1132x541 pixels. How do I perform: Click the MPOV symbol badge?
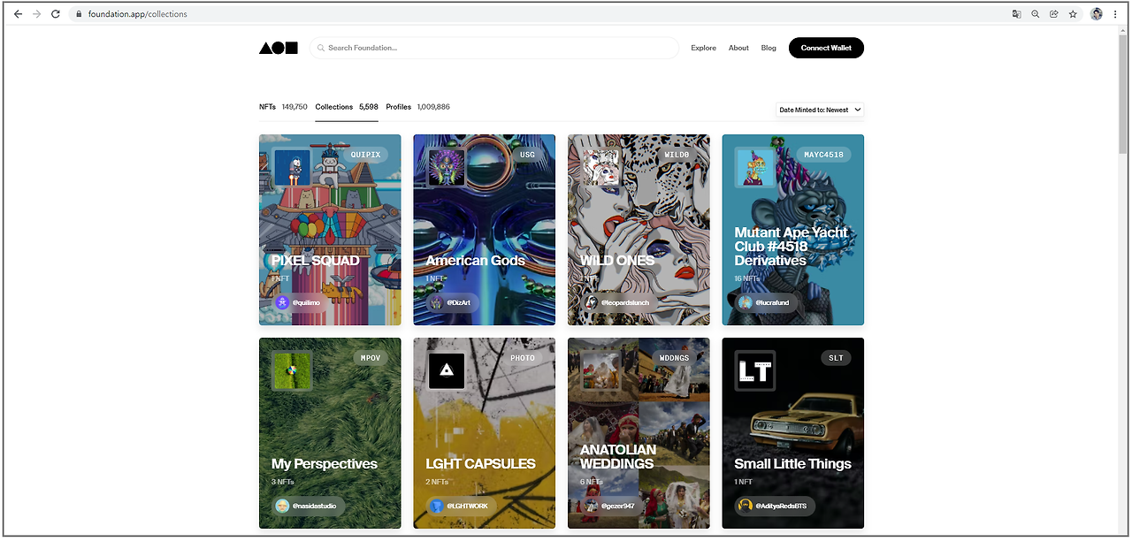tap(370, 358)
